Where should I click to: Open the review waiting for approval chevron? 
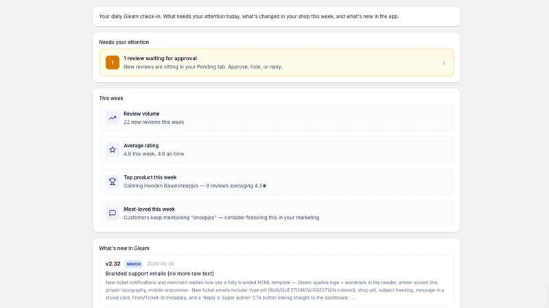point(443,63)
